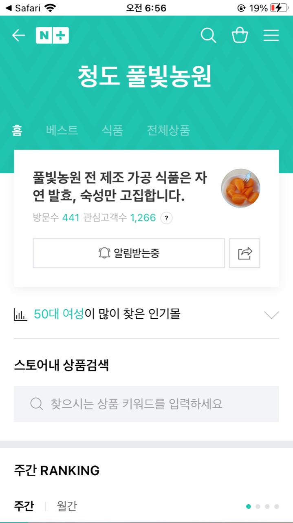
Task: Return to Safari via status bar link
Action: click(x=24, y=8)
